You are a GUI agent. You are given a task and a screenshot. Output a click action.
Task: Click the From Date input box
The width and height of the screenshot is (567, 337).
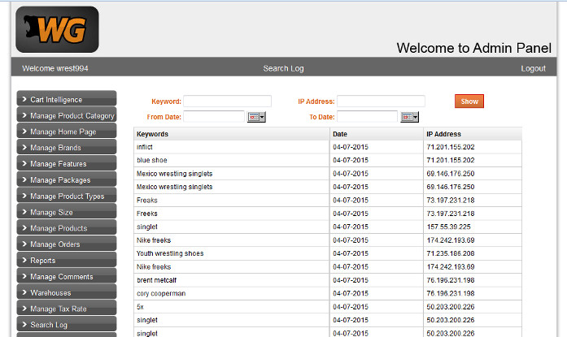click(x=215, y=117)
